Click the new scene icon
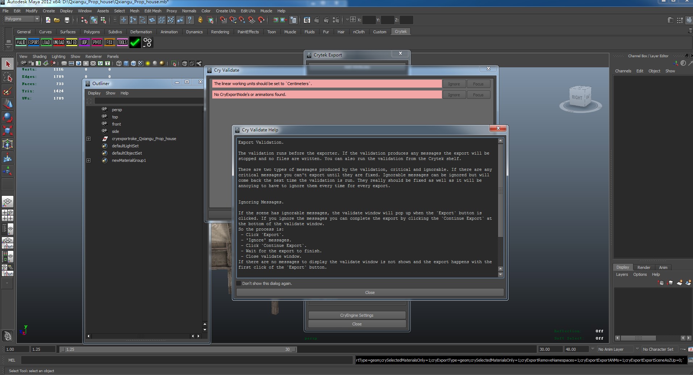The height and width of the screenshot is (375, 693). (x=48, y=20)
